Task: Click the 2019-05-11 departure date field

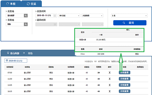Action: point(46,16)
